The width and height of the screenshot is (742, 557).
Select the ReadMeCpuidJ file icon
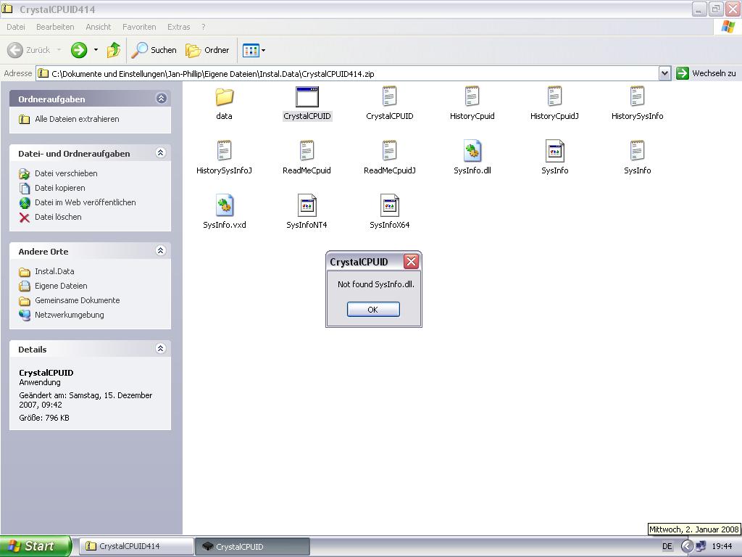(389, 151)
